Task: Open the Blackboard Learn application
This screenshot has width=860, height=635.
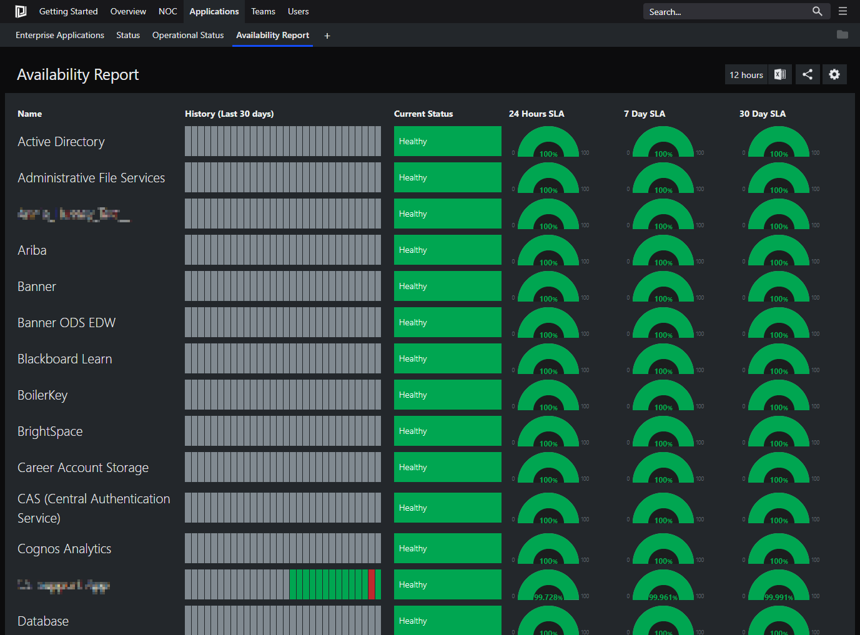Action: coord(64,358)
